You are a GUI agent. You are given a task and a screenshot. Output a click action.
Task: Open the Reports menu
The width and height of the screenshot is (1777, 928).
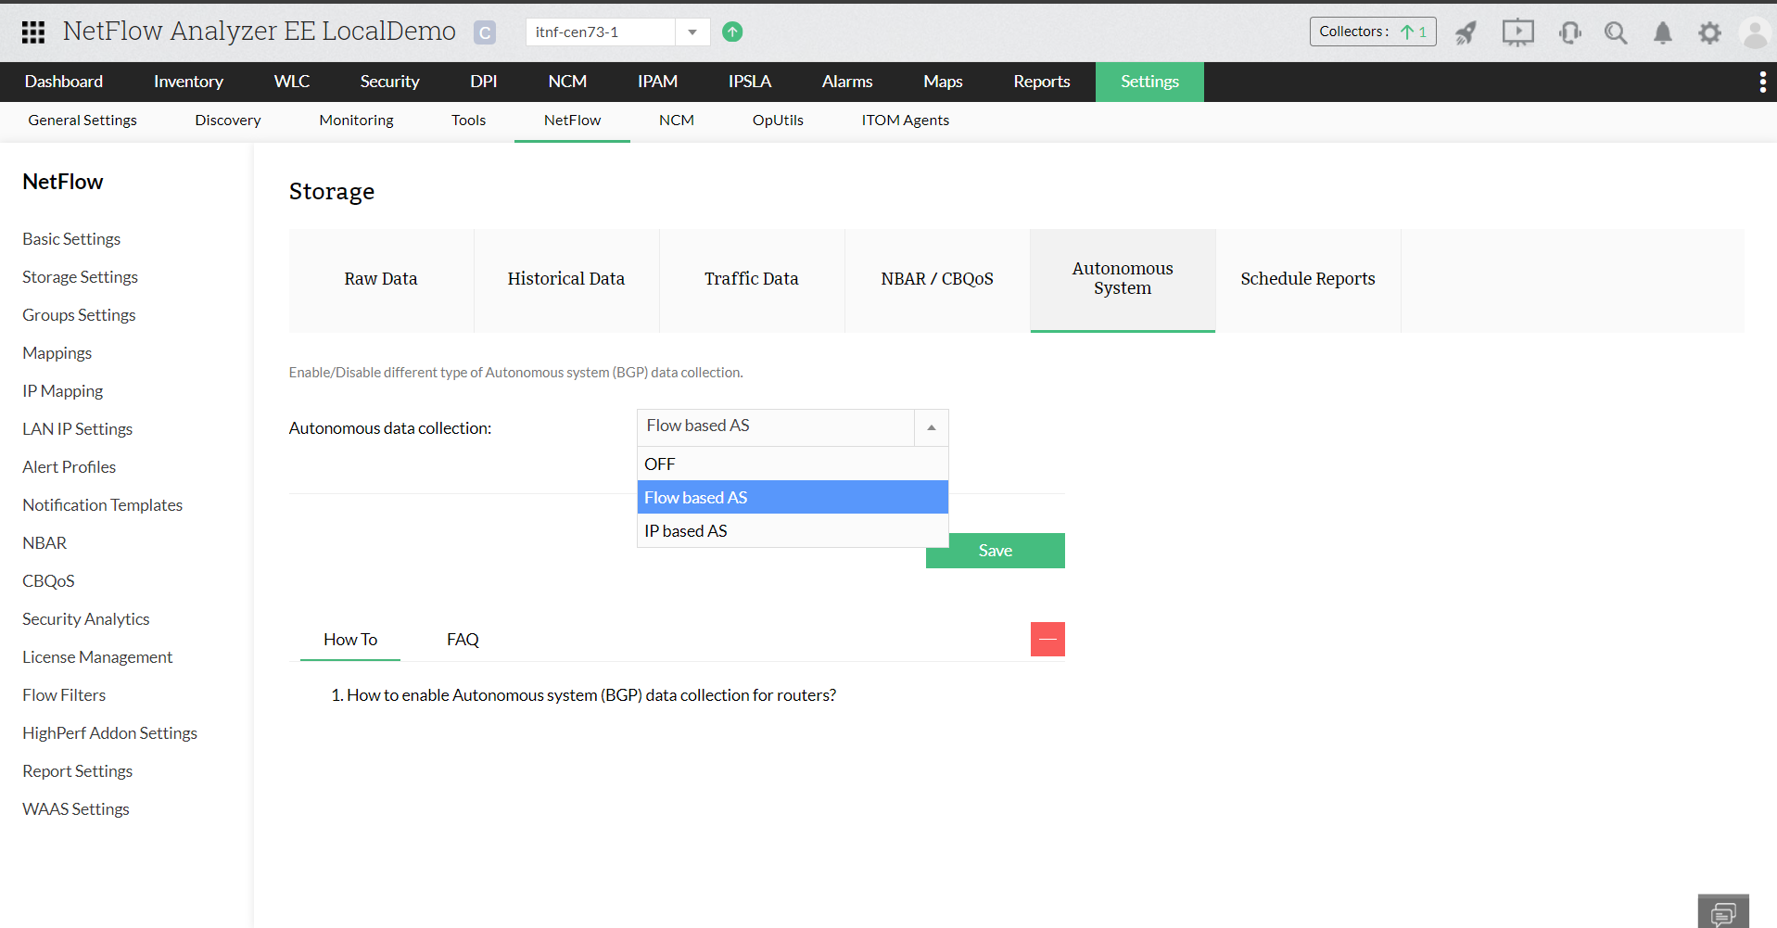pyautogui.click(x=1042, y=82)
